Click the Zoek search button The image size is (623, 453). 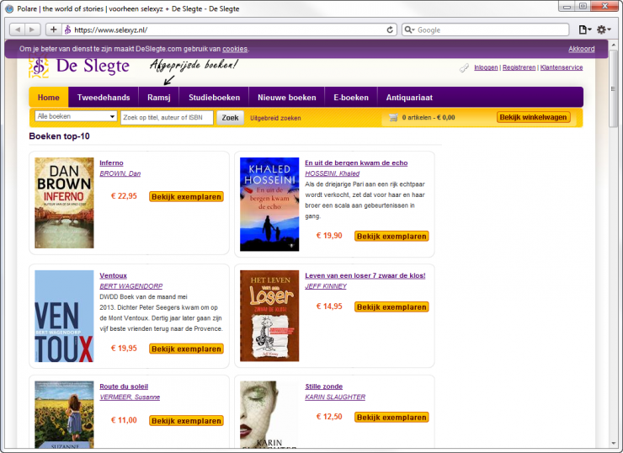pyautogui.click(x=230, y=118)
